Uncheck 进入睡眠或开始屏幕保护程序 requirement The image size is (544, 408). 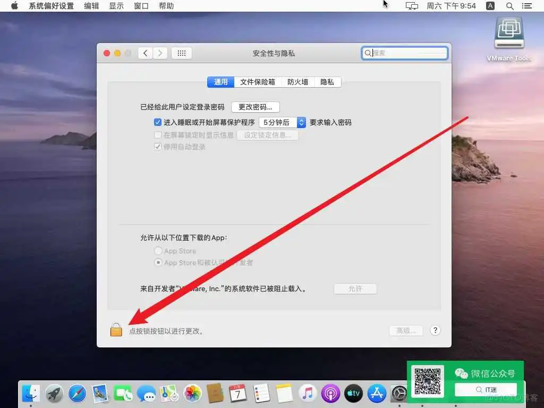pyautogui.click(x=158, y=122)
